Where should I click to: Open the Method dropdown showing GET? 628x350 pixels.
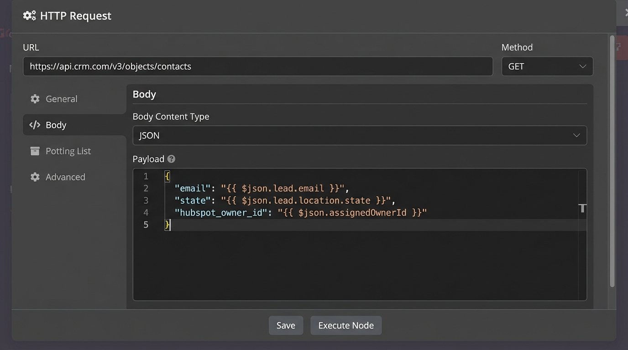click(547, 66)
